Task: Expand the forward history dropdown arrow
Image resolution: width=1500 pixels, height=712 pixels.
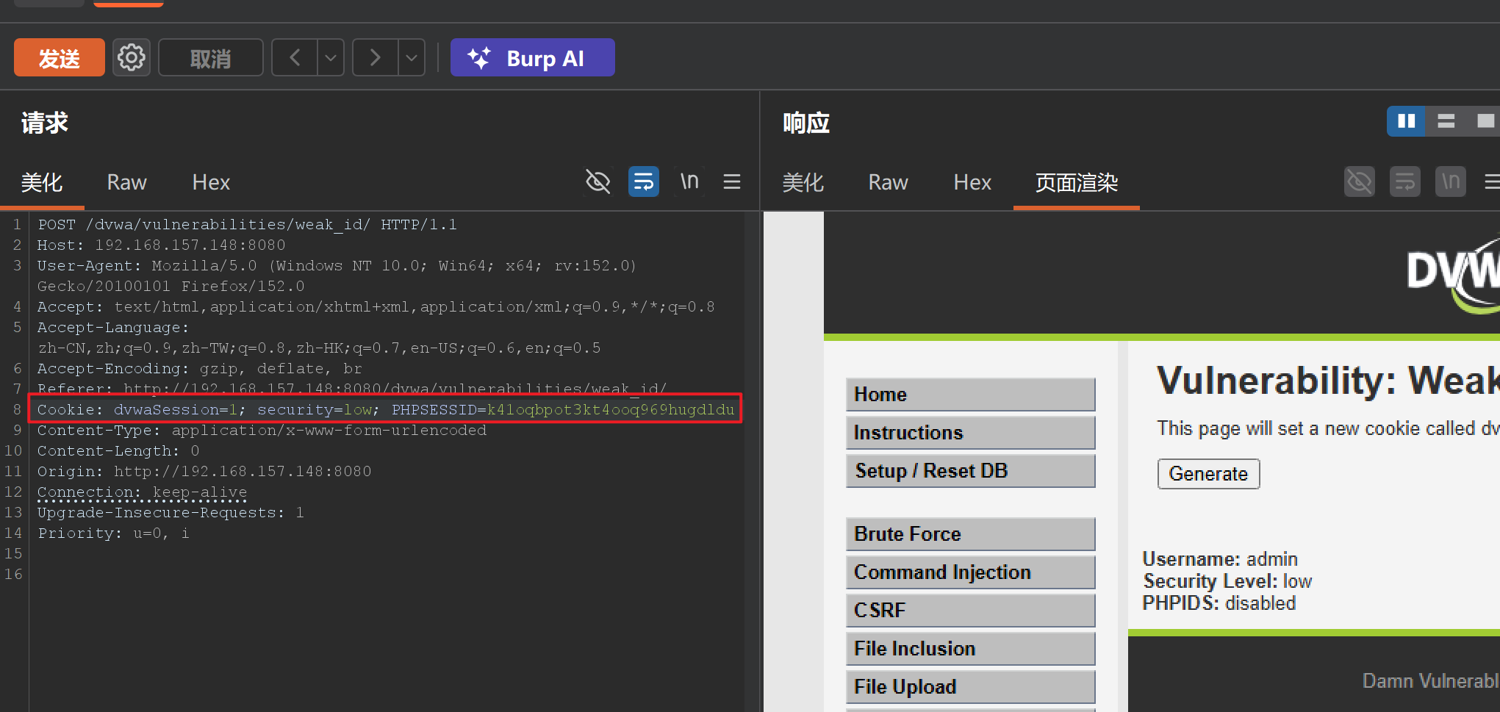Action: tap(412, 57)
